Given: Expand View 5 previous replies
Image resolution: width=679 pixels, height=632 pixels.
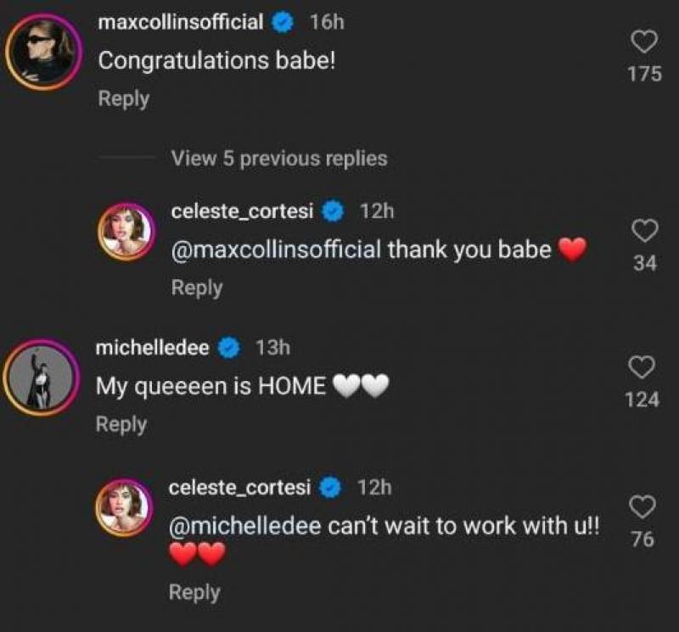Looking at the screenshot, I should tap(279, 159).
